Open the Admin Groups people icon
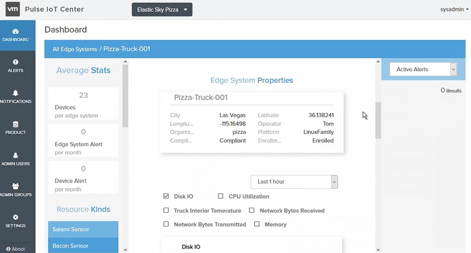 15,186
